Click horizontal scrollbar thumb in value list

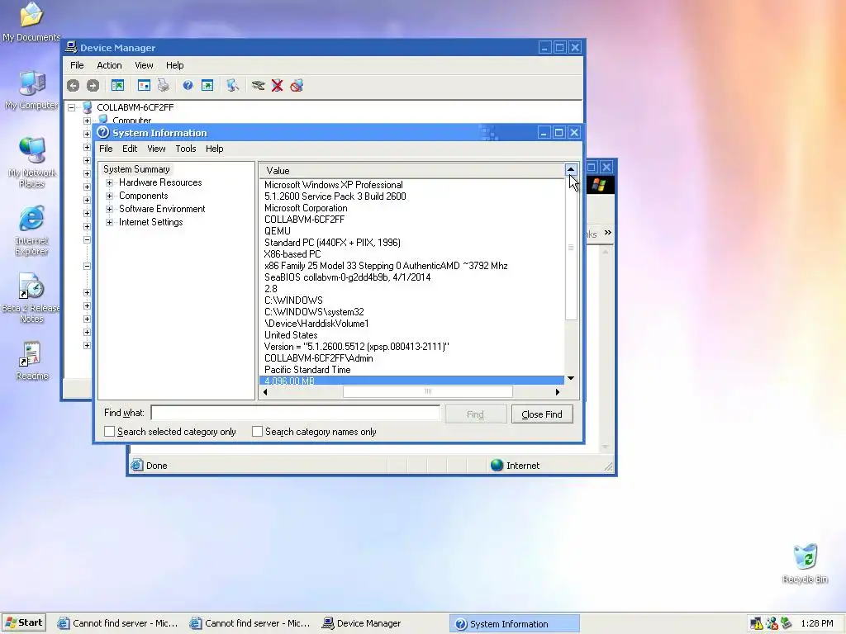(428, 392)
